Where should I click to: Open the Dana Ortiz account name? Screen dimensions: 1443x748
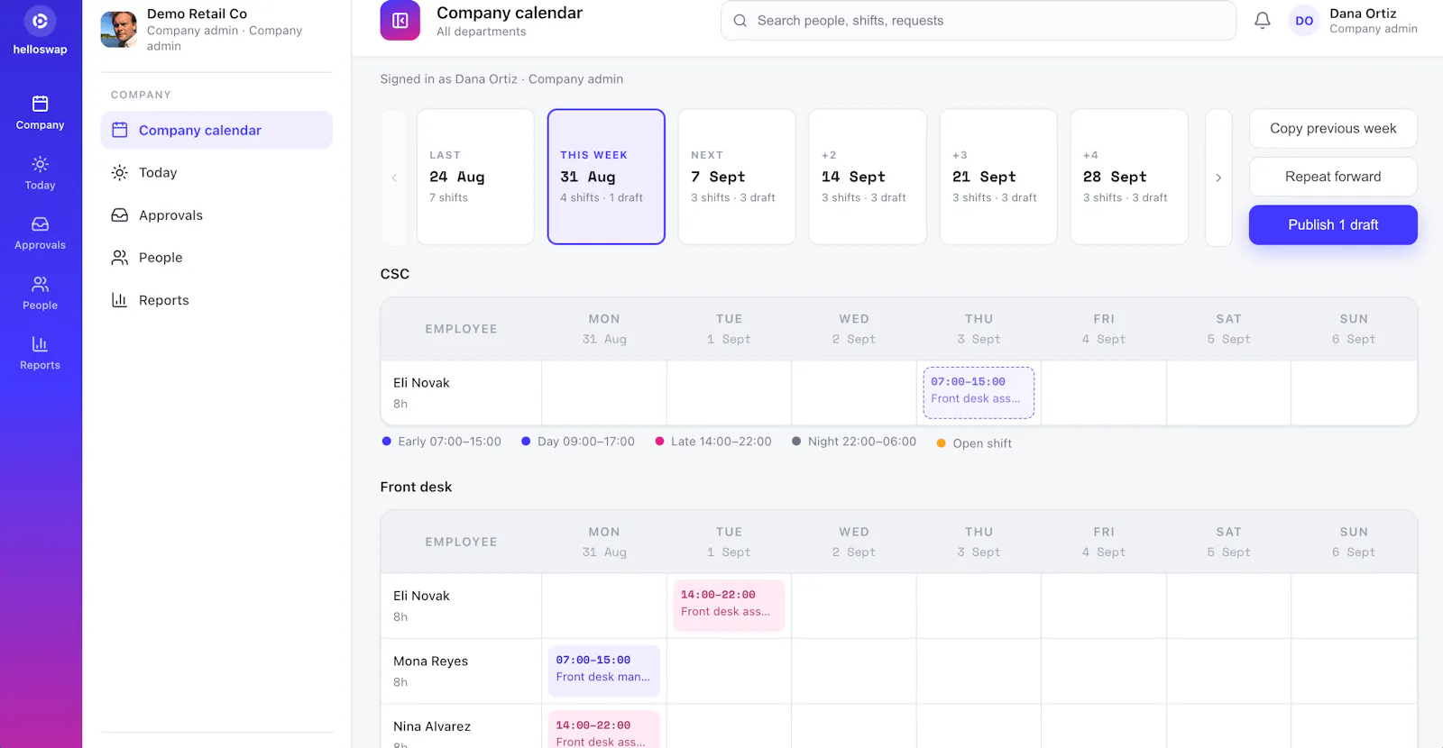1363,14
